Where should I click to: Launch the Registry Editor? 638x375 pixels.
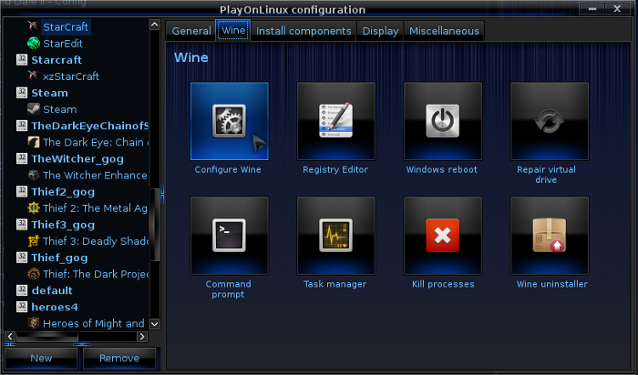335,121
